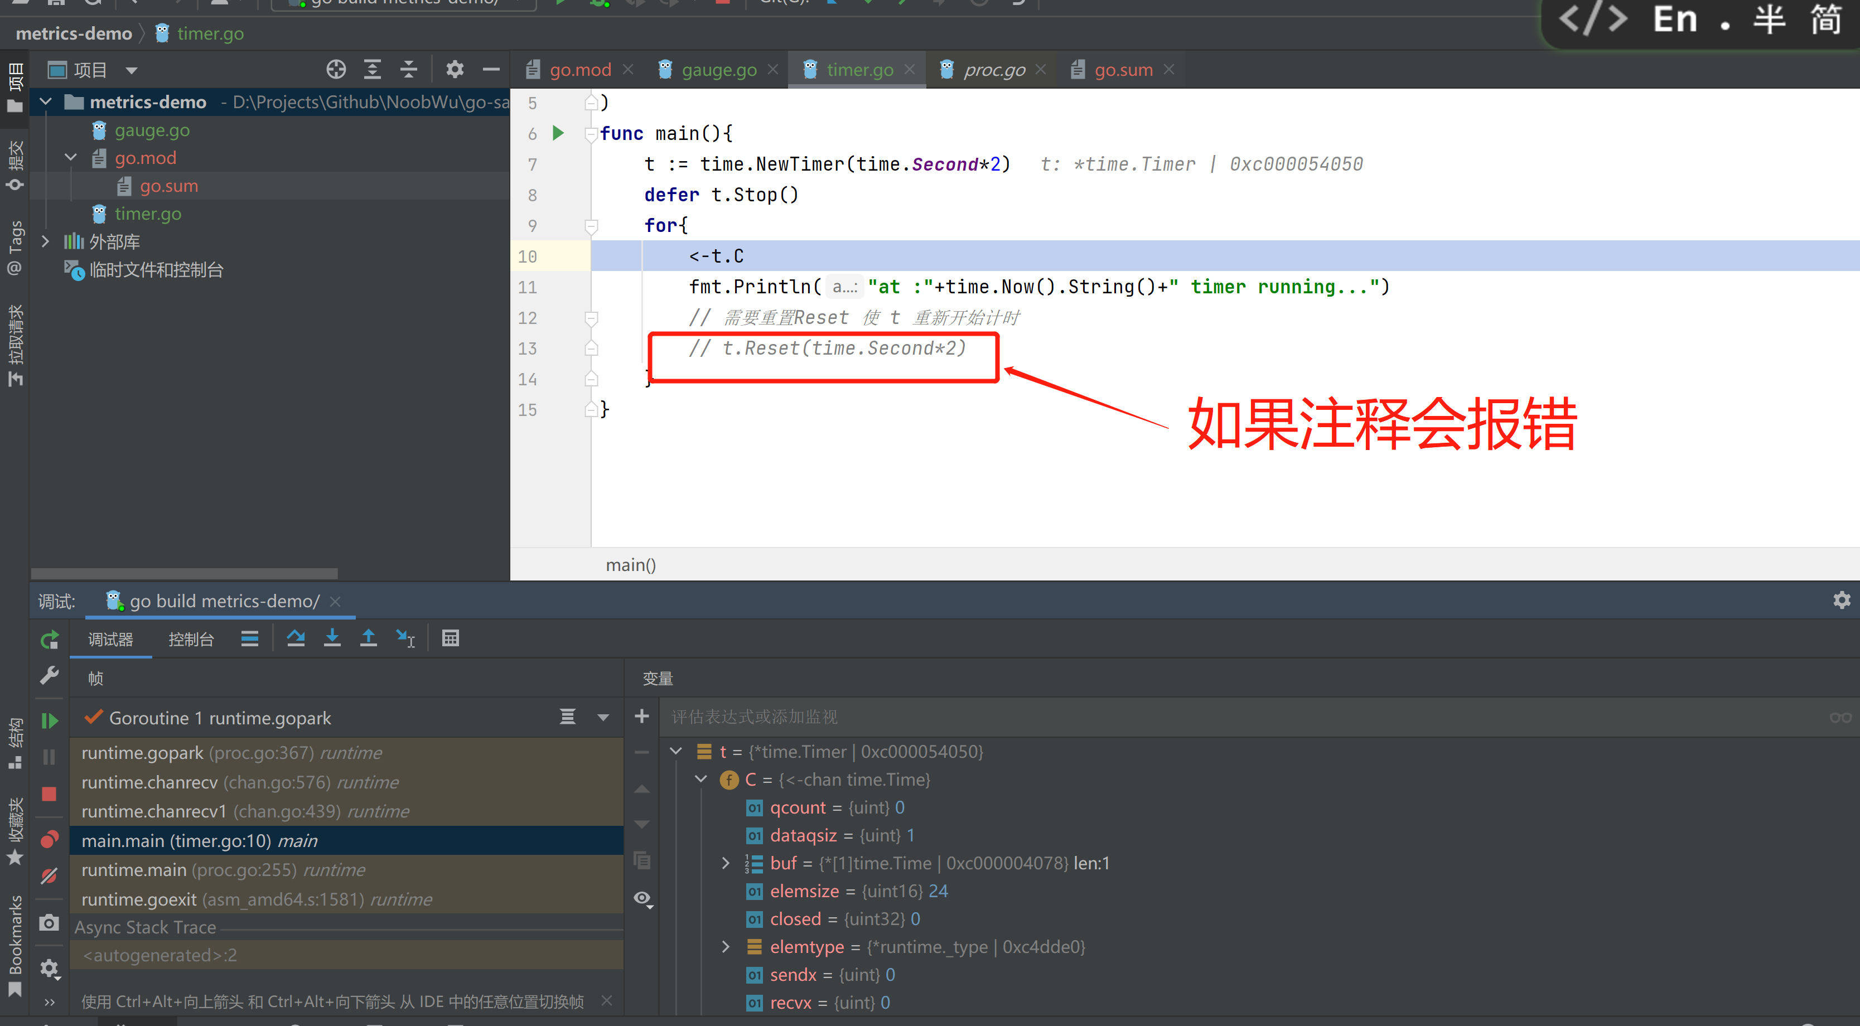Open goroutine selector dropdown arrow
This screenshot has height=1026, width=1860.
pos(603,718)
